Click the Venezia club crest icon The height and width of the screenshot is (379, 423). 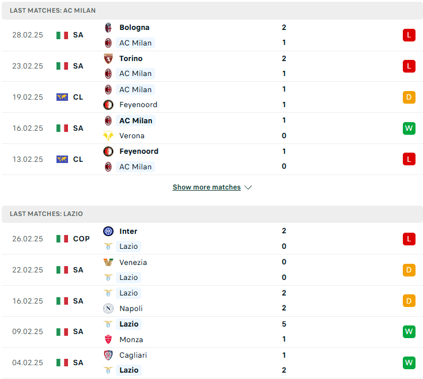[108, 263]
